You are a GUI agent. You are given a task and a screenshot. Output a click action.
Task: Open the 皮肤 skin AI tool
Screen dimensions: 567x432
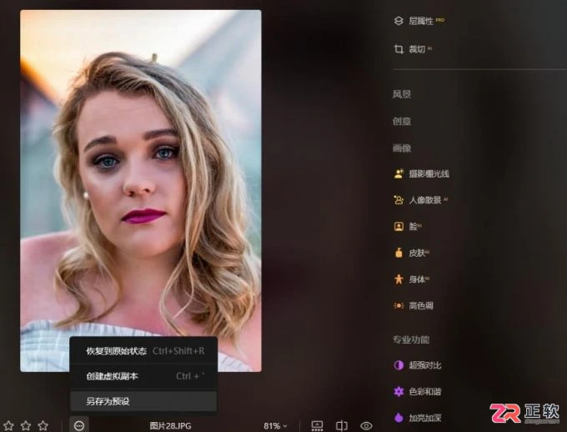point(412,253)
